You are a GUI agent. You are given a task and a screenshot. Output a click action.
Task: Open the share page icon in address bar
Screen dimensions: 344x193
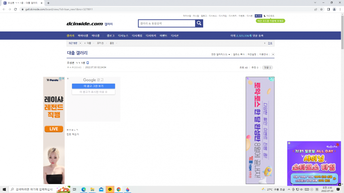(316, 9)
